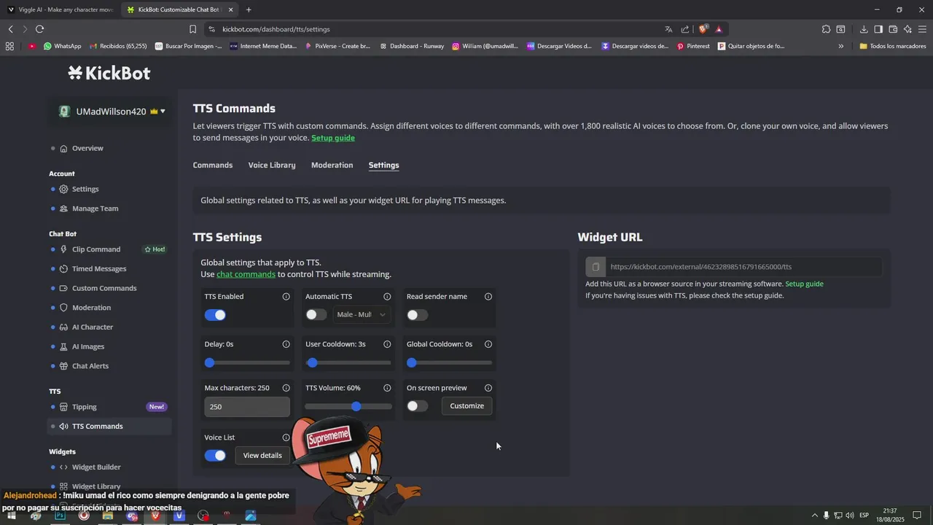Image resolution: width=933 pixels, height=525 pixels.
Task: Switch to the Voice Library tab
Action: (272, 166)
